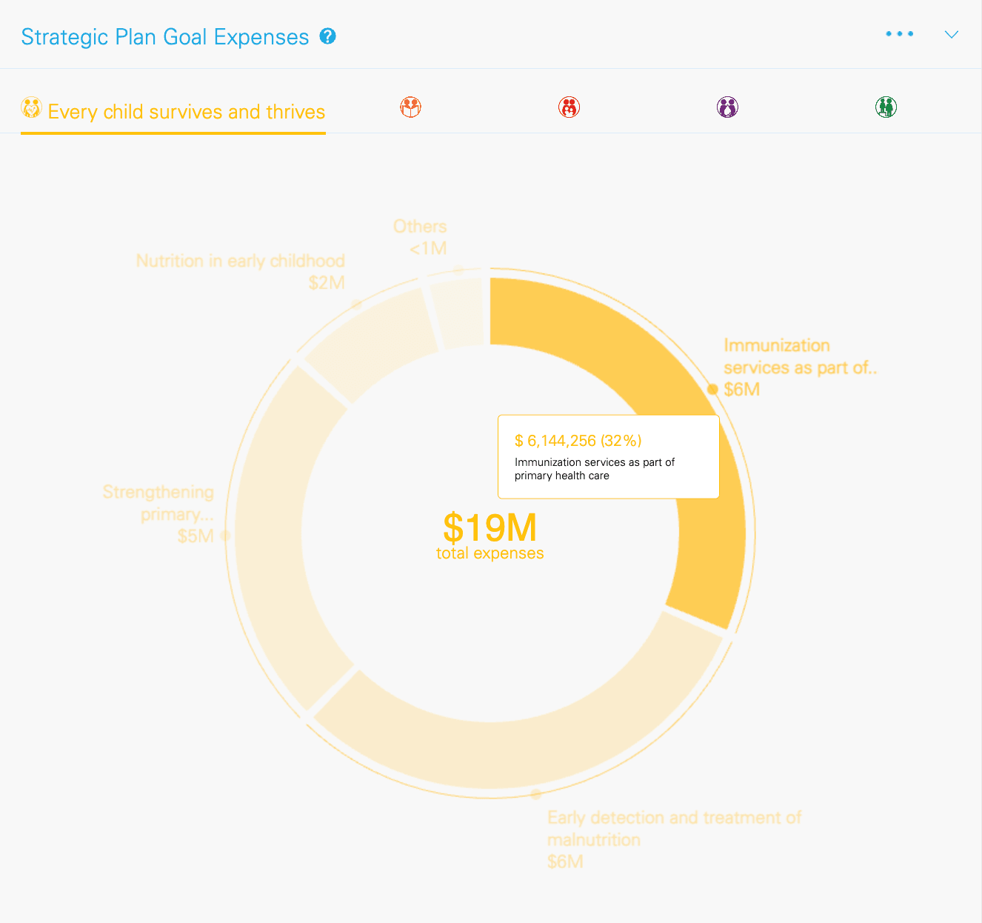Select the orange book-reading goal icon

click(x=411, y=107)
